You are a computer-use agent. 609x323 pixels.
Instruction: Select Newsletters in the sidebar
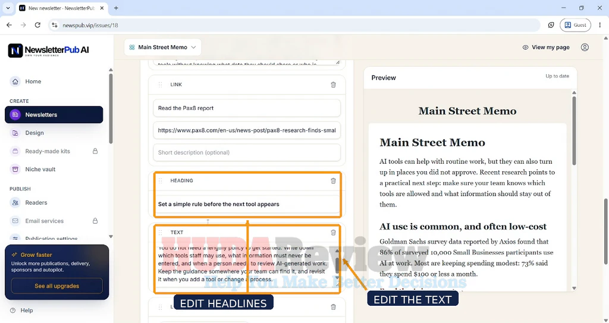pos(54,115)
